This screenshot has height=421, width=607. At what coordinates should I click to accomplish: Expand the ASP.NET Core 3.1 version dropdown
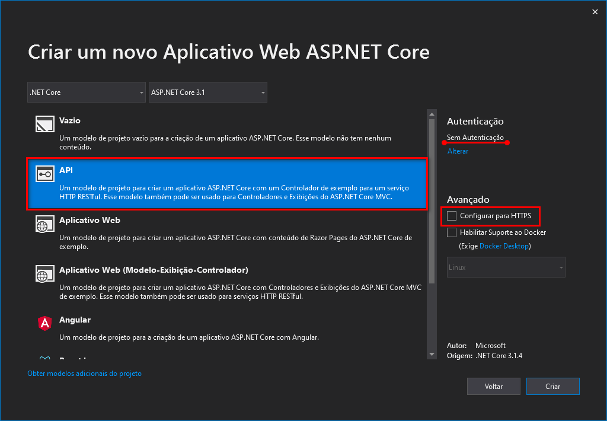point(207,93)
